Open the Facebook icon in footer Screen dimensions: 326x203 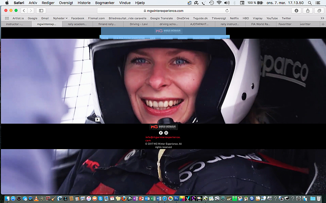[161, 133]
